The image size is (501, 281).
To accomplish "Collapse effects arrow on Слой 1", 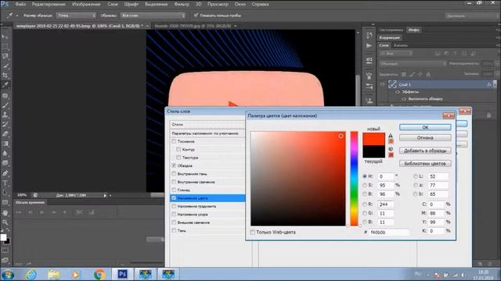I will click(x=494, y=84).
